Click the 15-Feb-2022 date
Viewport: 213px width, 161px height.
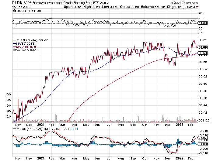[21, 7]
